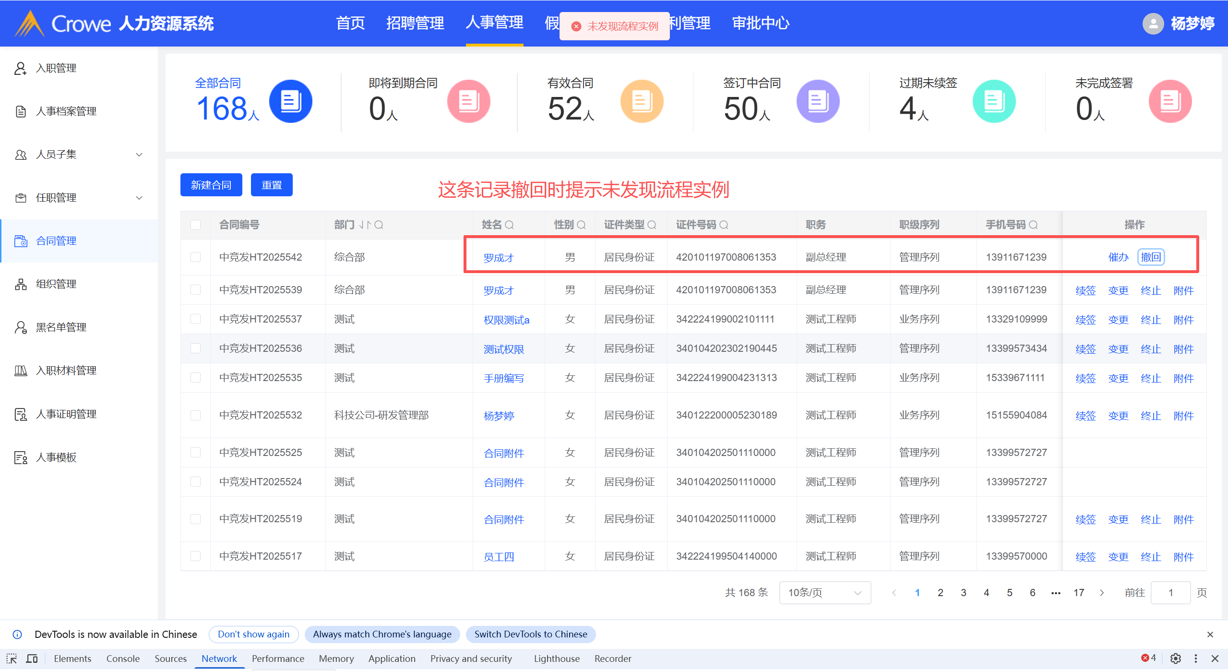This screenshot has height=671, width=1228.
Task: Click the search icon beside 手机号码 header
Action: (x=1033, y=225)
